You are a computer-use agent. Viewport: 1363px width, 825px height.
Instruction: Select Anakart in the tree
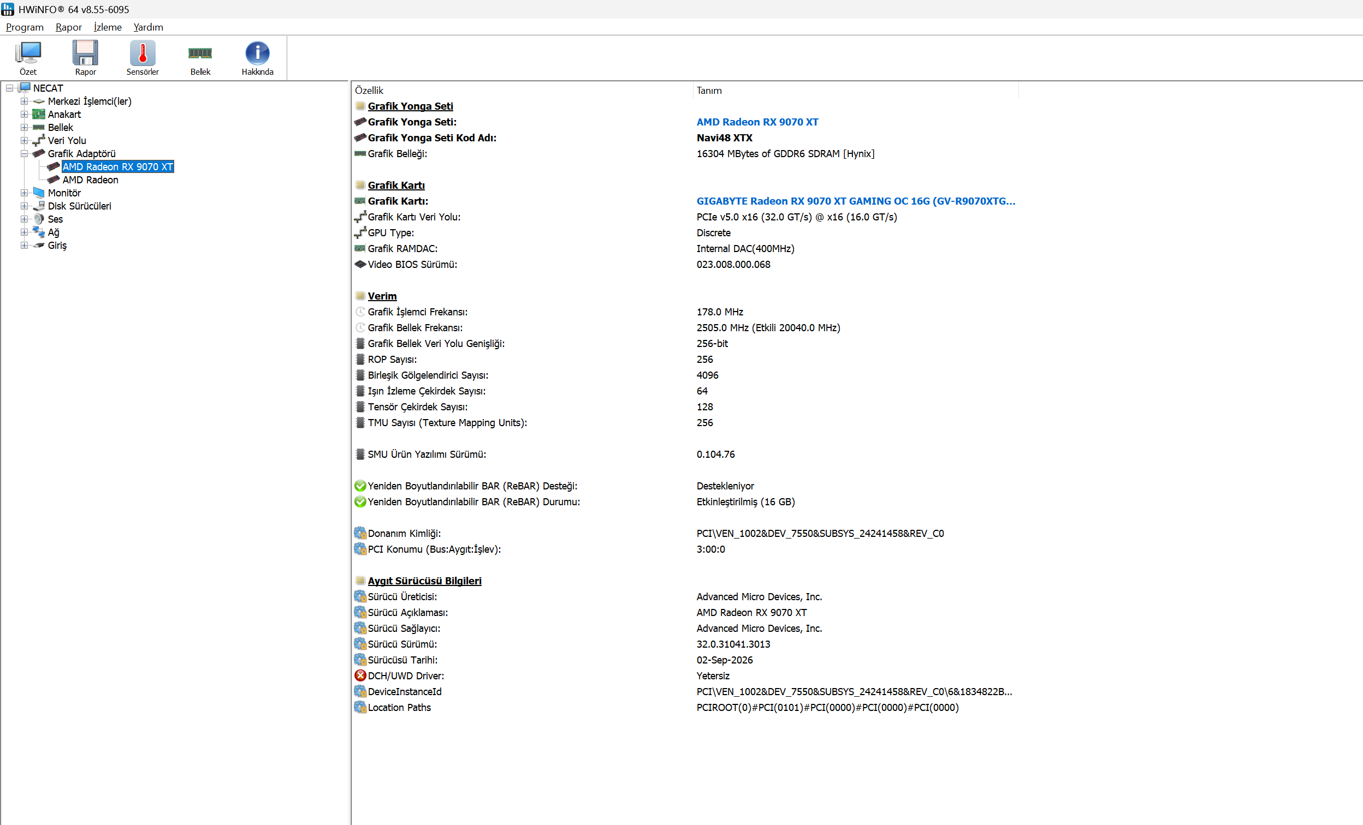point(64,115)
